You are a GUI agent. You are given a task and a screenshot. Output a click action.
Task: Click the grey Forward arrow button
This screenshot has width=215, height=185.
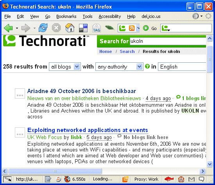[x=26, y=28]
